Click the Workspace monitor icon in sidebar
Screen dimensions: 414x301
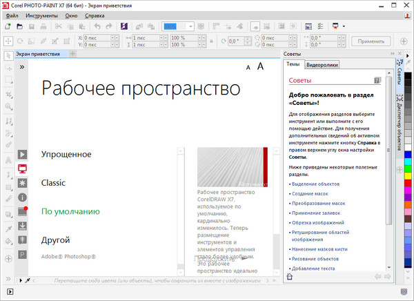point(22,168)
